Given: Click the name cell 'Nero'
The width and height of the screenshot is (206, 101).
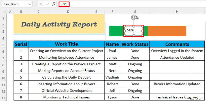Looking at the screenshot, I should [112, 71].
